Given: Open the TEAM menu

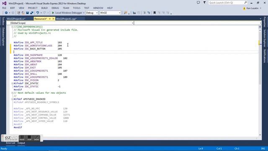Looking at the screenshot, I should coord(66,8).
